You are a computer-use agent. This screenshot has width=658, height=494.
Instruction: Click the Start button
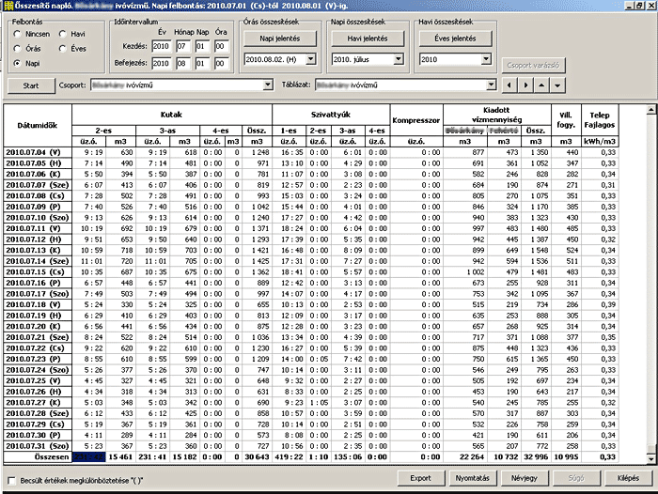point(31,85)
